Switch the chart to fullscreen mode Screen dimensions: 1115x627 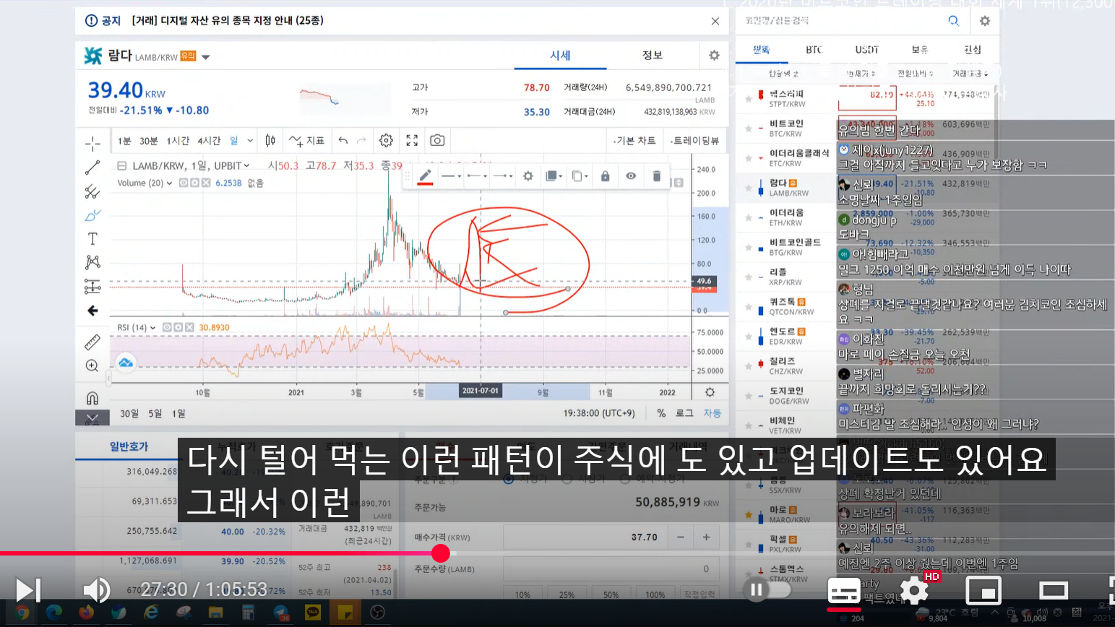[412, 140]
